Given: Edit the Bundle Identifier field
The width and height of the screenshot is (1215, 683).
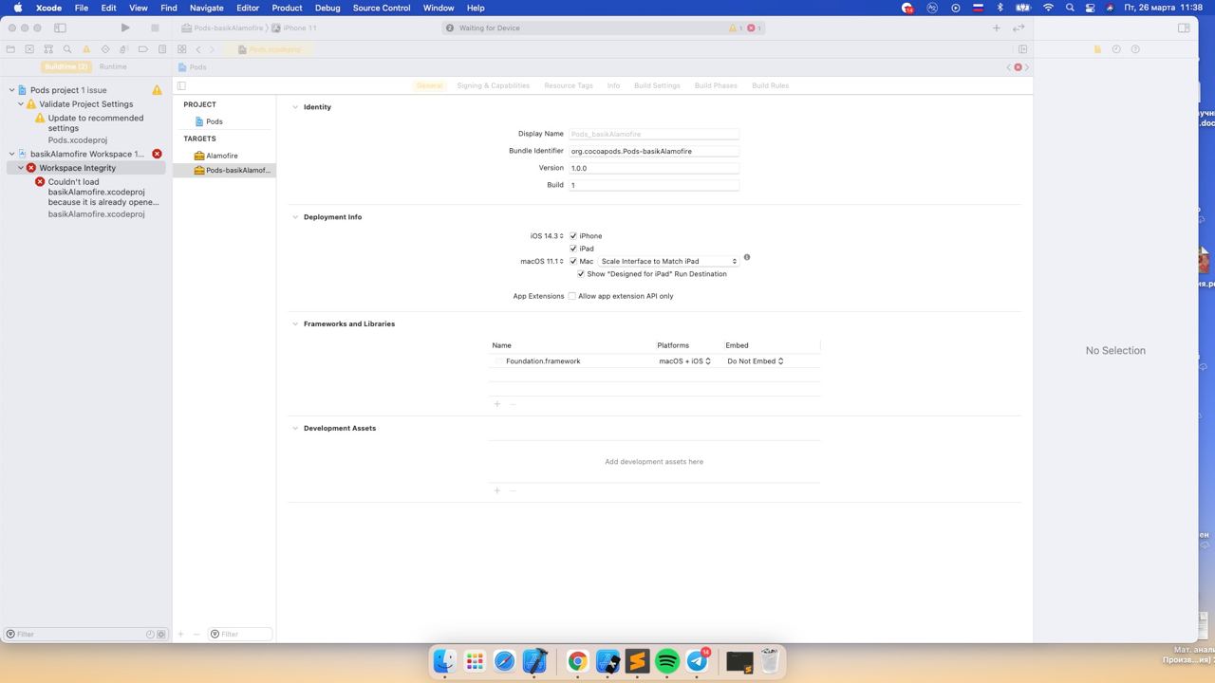Looking at the screenshot, I should click(x=654, y=151).
